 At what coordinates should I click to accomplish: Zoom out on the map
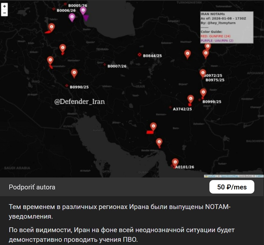coord(4,13)
